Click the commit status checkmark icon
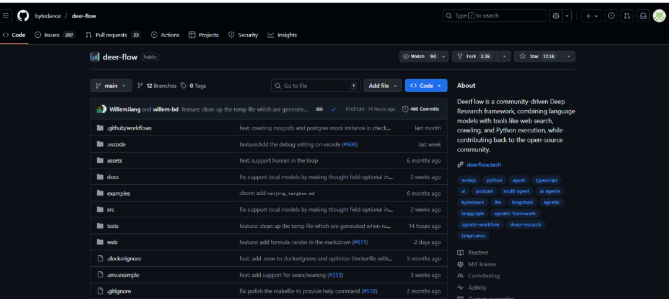 coord(334,109)
